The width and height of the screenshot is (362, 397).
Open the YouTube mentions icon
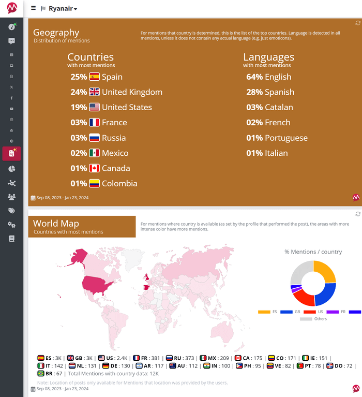(x=11, y=109)
